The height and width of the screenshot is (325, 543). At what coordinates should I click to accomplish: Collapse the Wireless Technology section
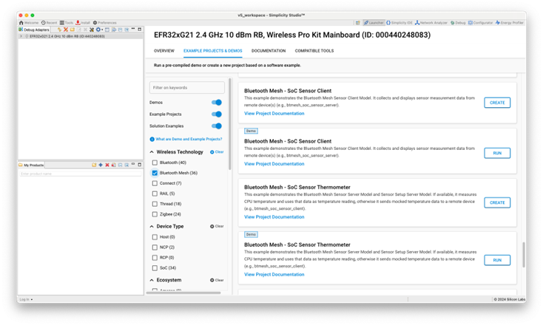click(x=152, y=152)
